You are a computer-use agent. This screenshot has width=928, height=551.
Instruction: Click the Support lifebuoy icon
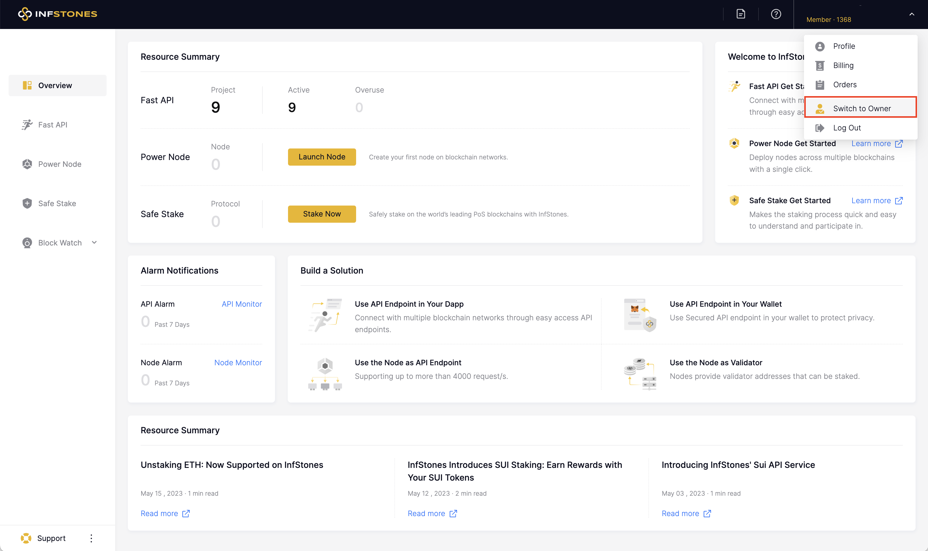tap(26, 538)
